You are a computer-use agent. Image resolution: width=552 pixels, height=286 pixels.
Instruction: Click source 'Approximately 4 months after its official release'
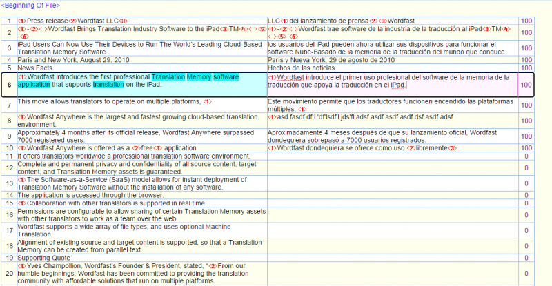coord(142,136)
